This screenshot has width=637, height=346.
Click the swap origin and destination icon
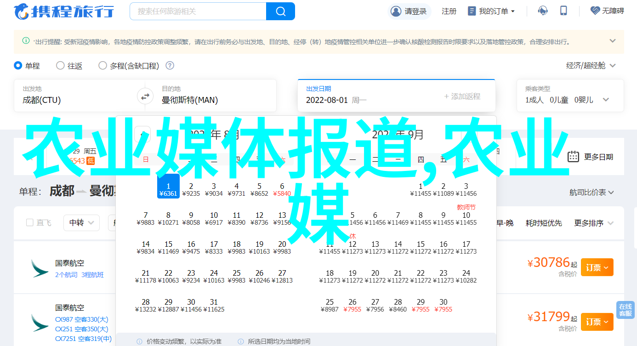pos(145,97)
